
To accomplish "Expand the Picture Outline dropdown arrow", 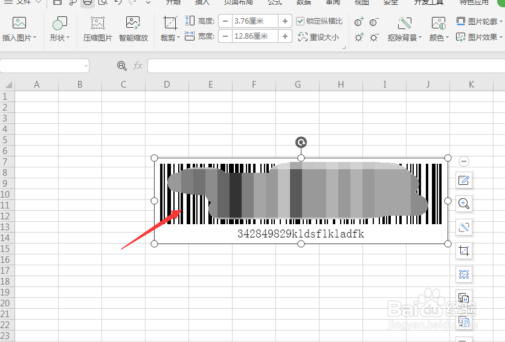I will [x=501, y=22].
